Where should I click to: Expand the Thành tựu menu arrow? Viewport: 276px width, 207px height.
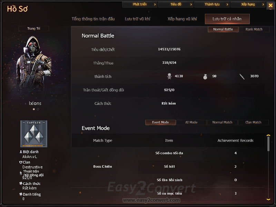(x=227, y=4)
